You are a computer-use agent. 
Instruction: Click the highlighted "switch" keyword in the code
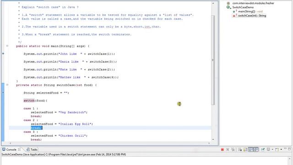pyautogui.click(x=29, y=101)
